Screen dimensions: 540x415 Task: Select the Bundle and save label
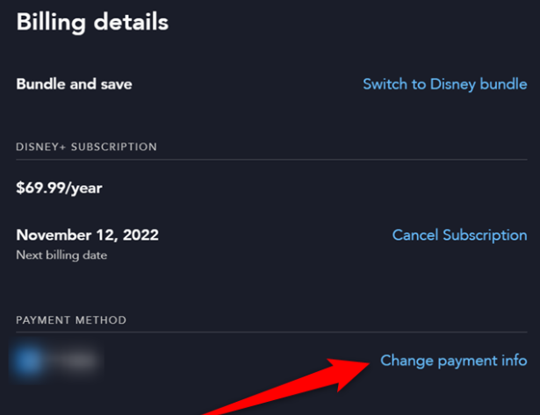click(x=74, y=84)
